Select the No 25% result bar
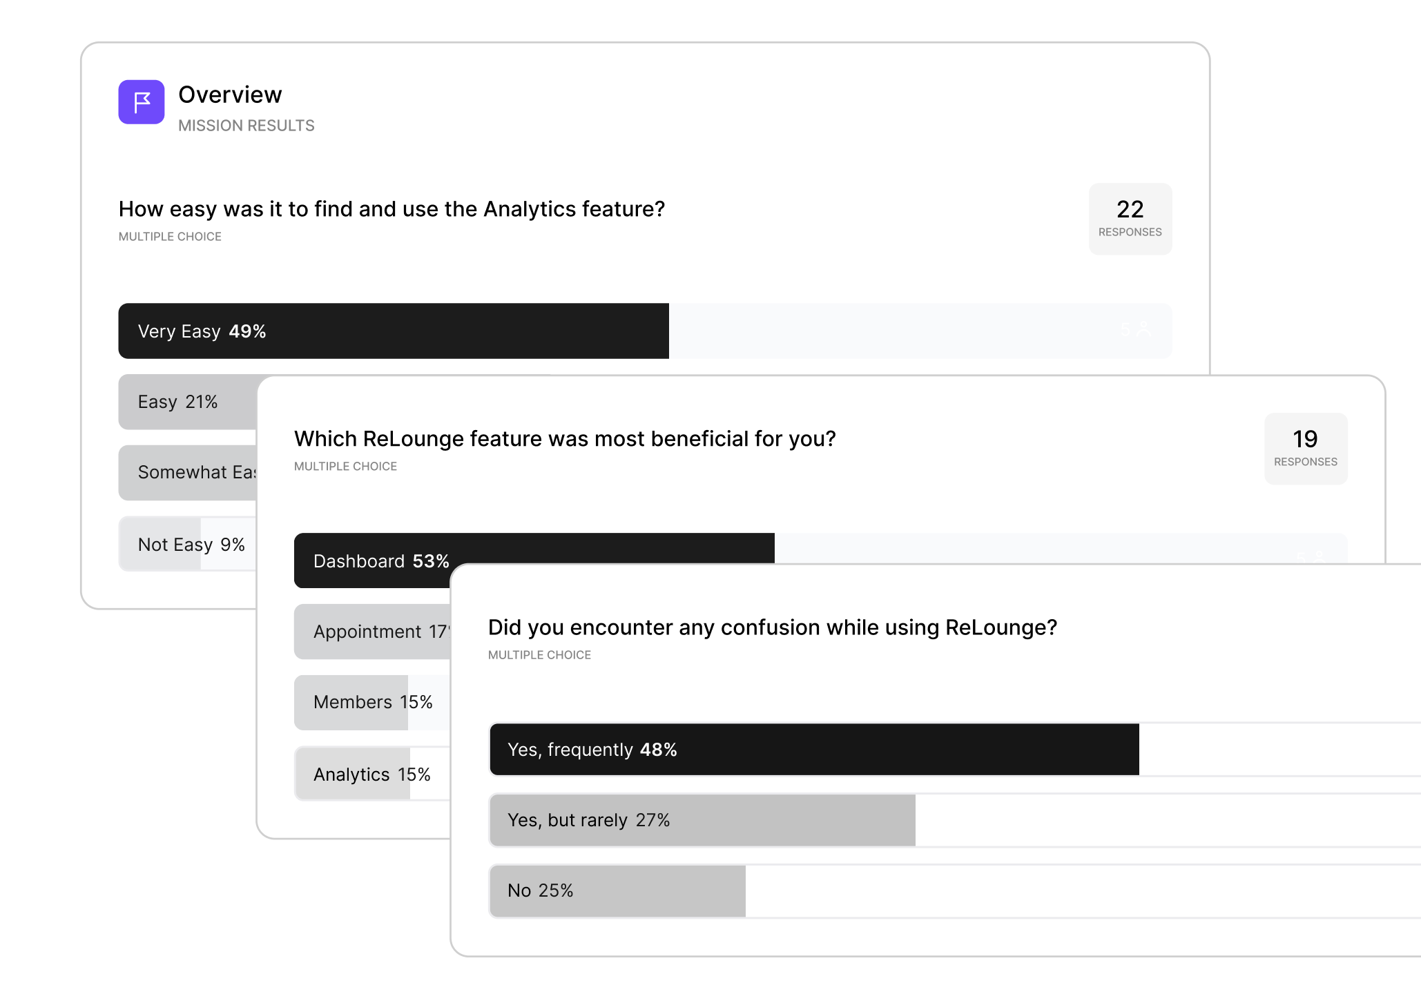Viewport: 1421px width, 994px height. point(954,890)
